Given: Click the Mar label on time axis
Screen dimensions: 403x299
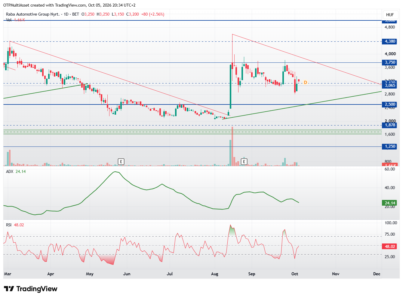Looking at the screenshot, I should pyautogui.click(x=8, y=274).
